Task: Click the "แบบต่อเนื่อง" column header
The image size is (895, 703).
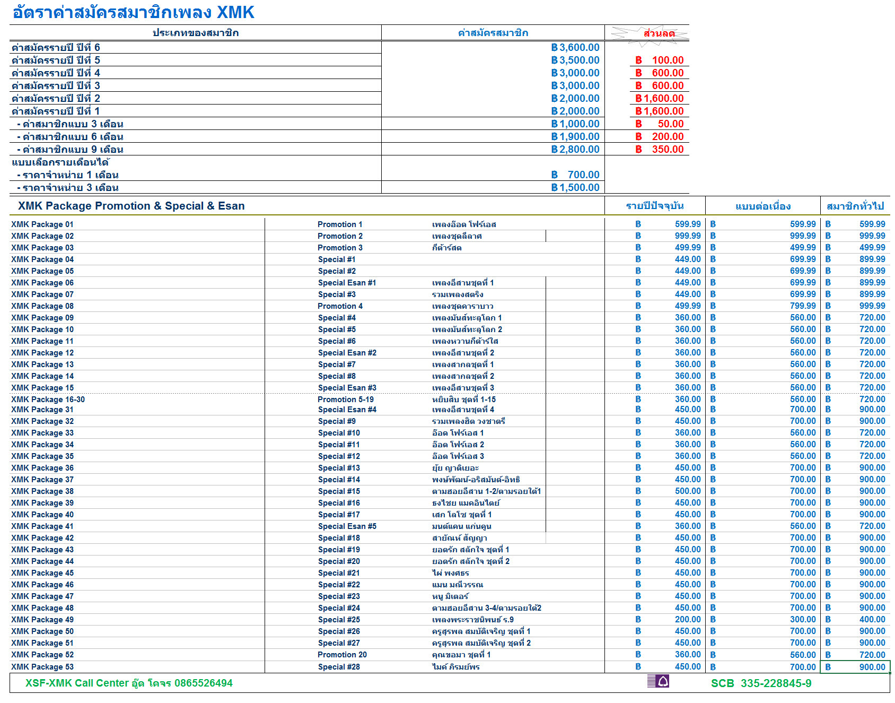Action: (763, 206)
